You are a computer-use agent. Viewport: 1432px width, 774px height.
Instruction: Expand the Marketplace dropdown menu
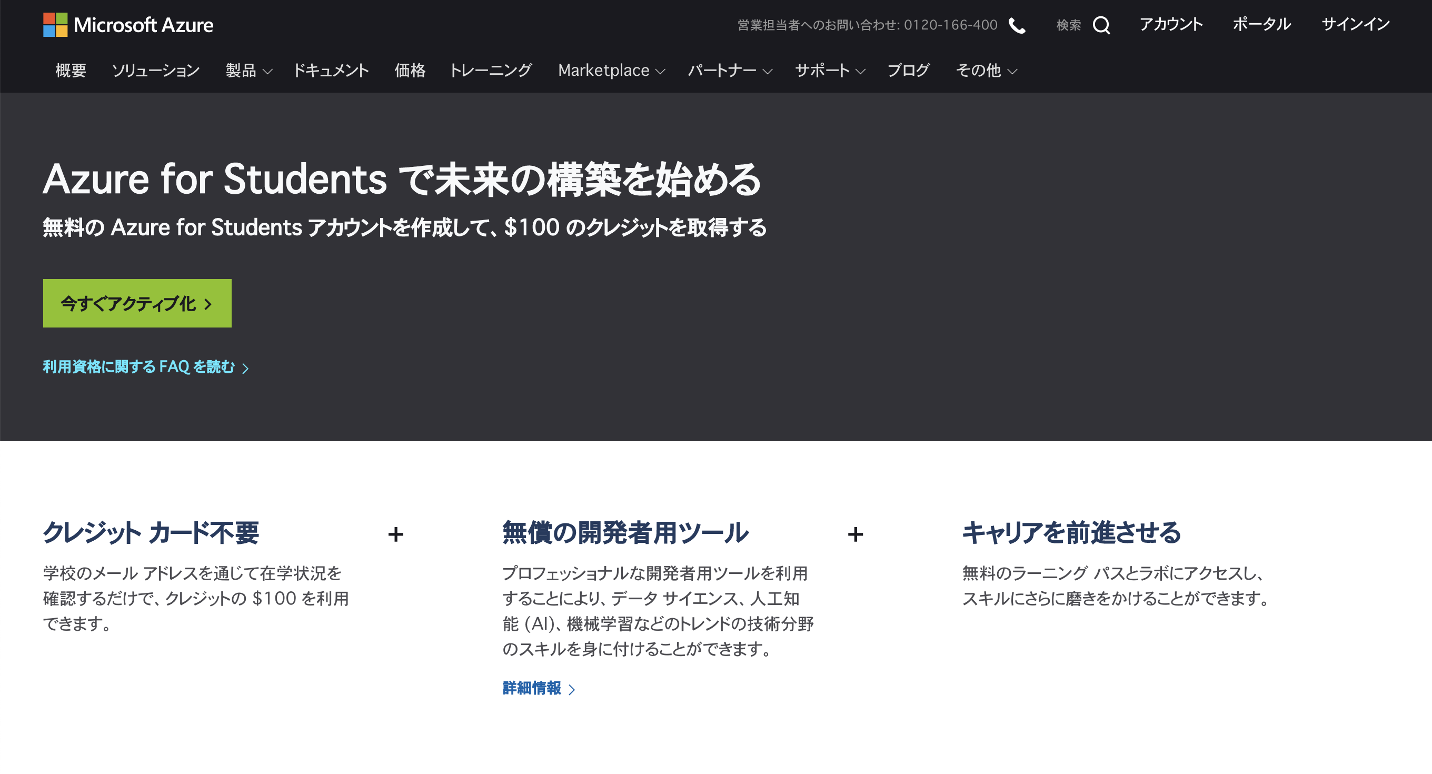click(x=611, y=70)
